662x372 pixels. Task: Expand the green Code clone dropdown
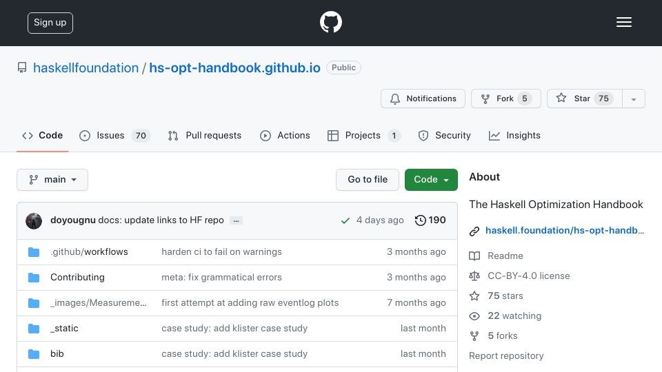click(431, 180)
